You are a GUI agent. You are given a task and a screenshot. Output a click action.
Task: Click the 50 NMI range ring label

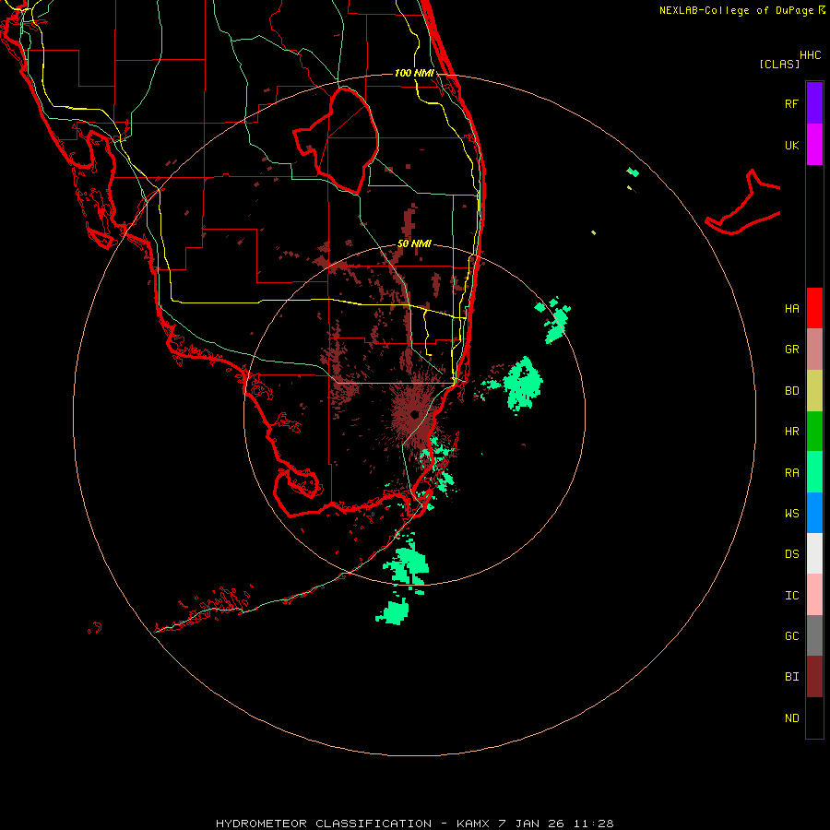tap(414, 243)
